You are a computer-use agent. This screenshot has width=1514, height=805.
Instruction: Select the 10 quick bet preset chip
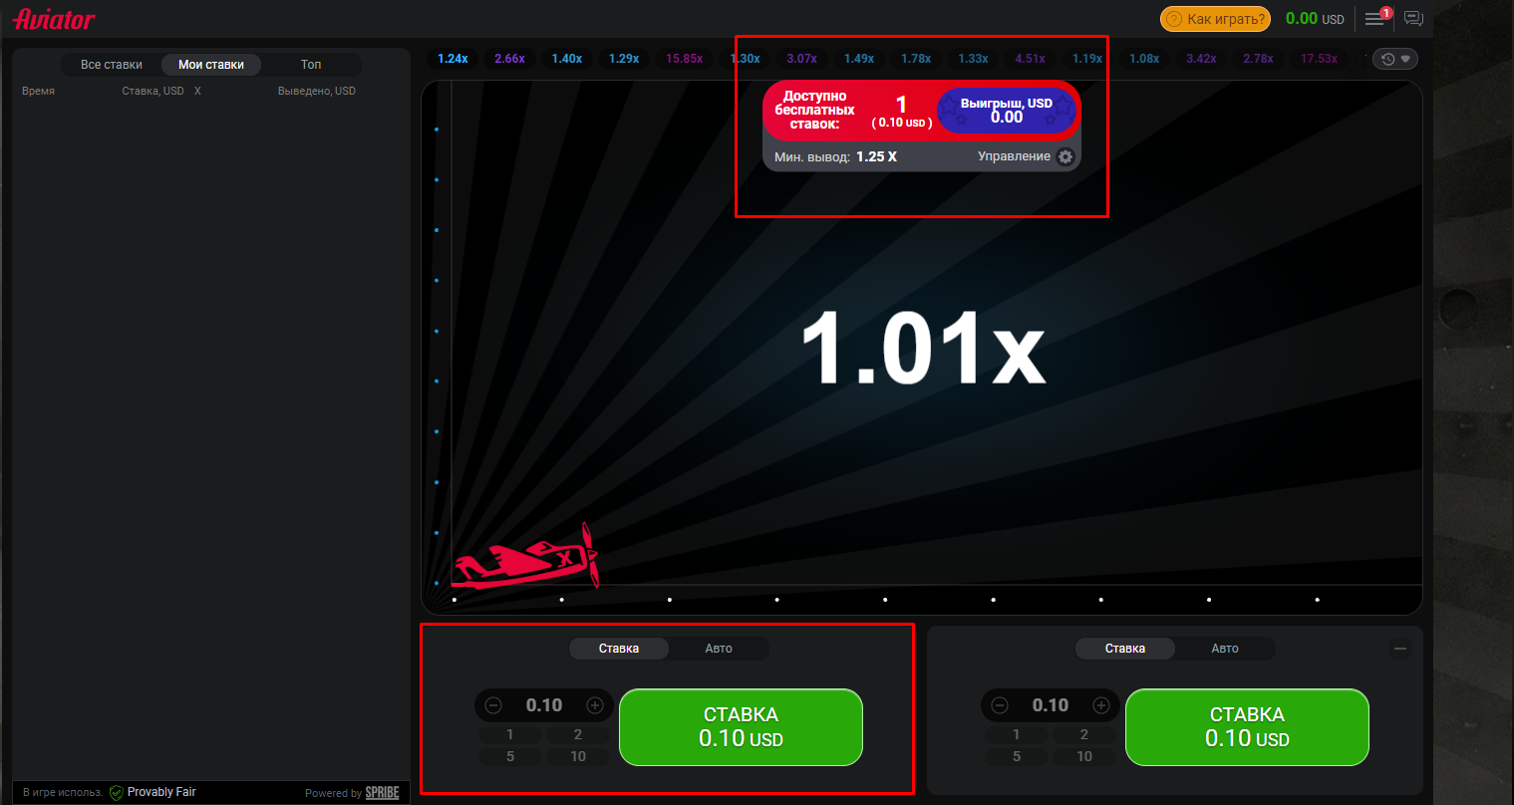pos(579,755)
